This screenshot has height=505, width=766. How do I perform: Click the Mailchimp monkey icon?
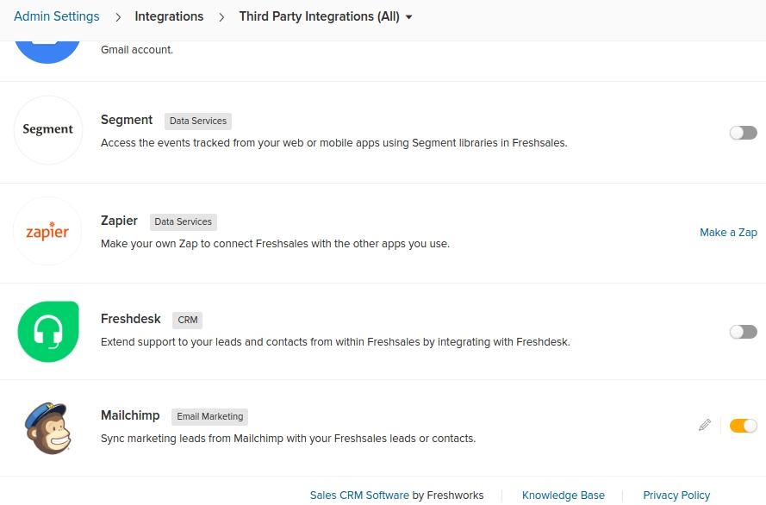(x=48, y=428)
